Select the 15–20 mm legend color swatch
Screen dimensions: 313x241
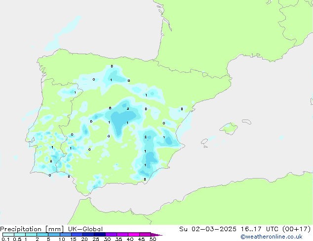(x=77, y=235)
